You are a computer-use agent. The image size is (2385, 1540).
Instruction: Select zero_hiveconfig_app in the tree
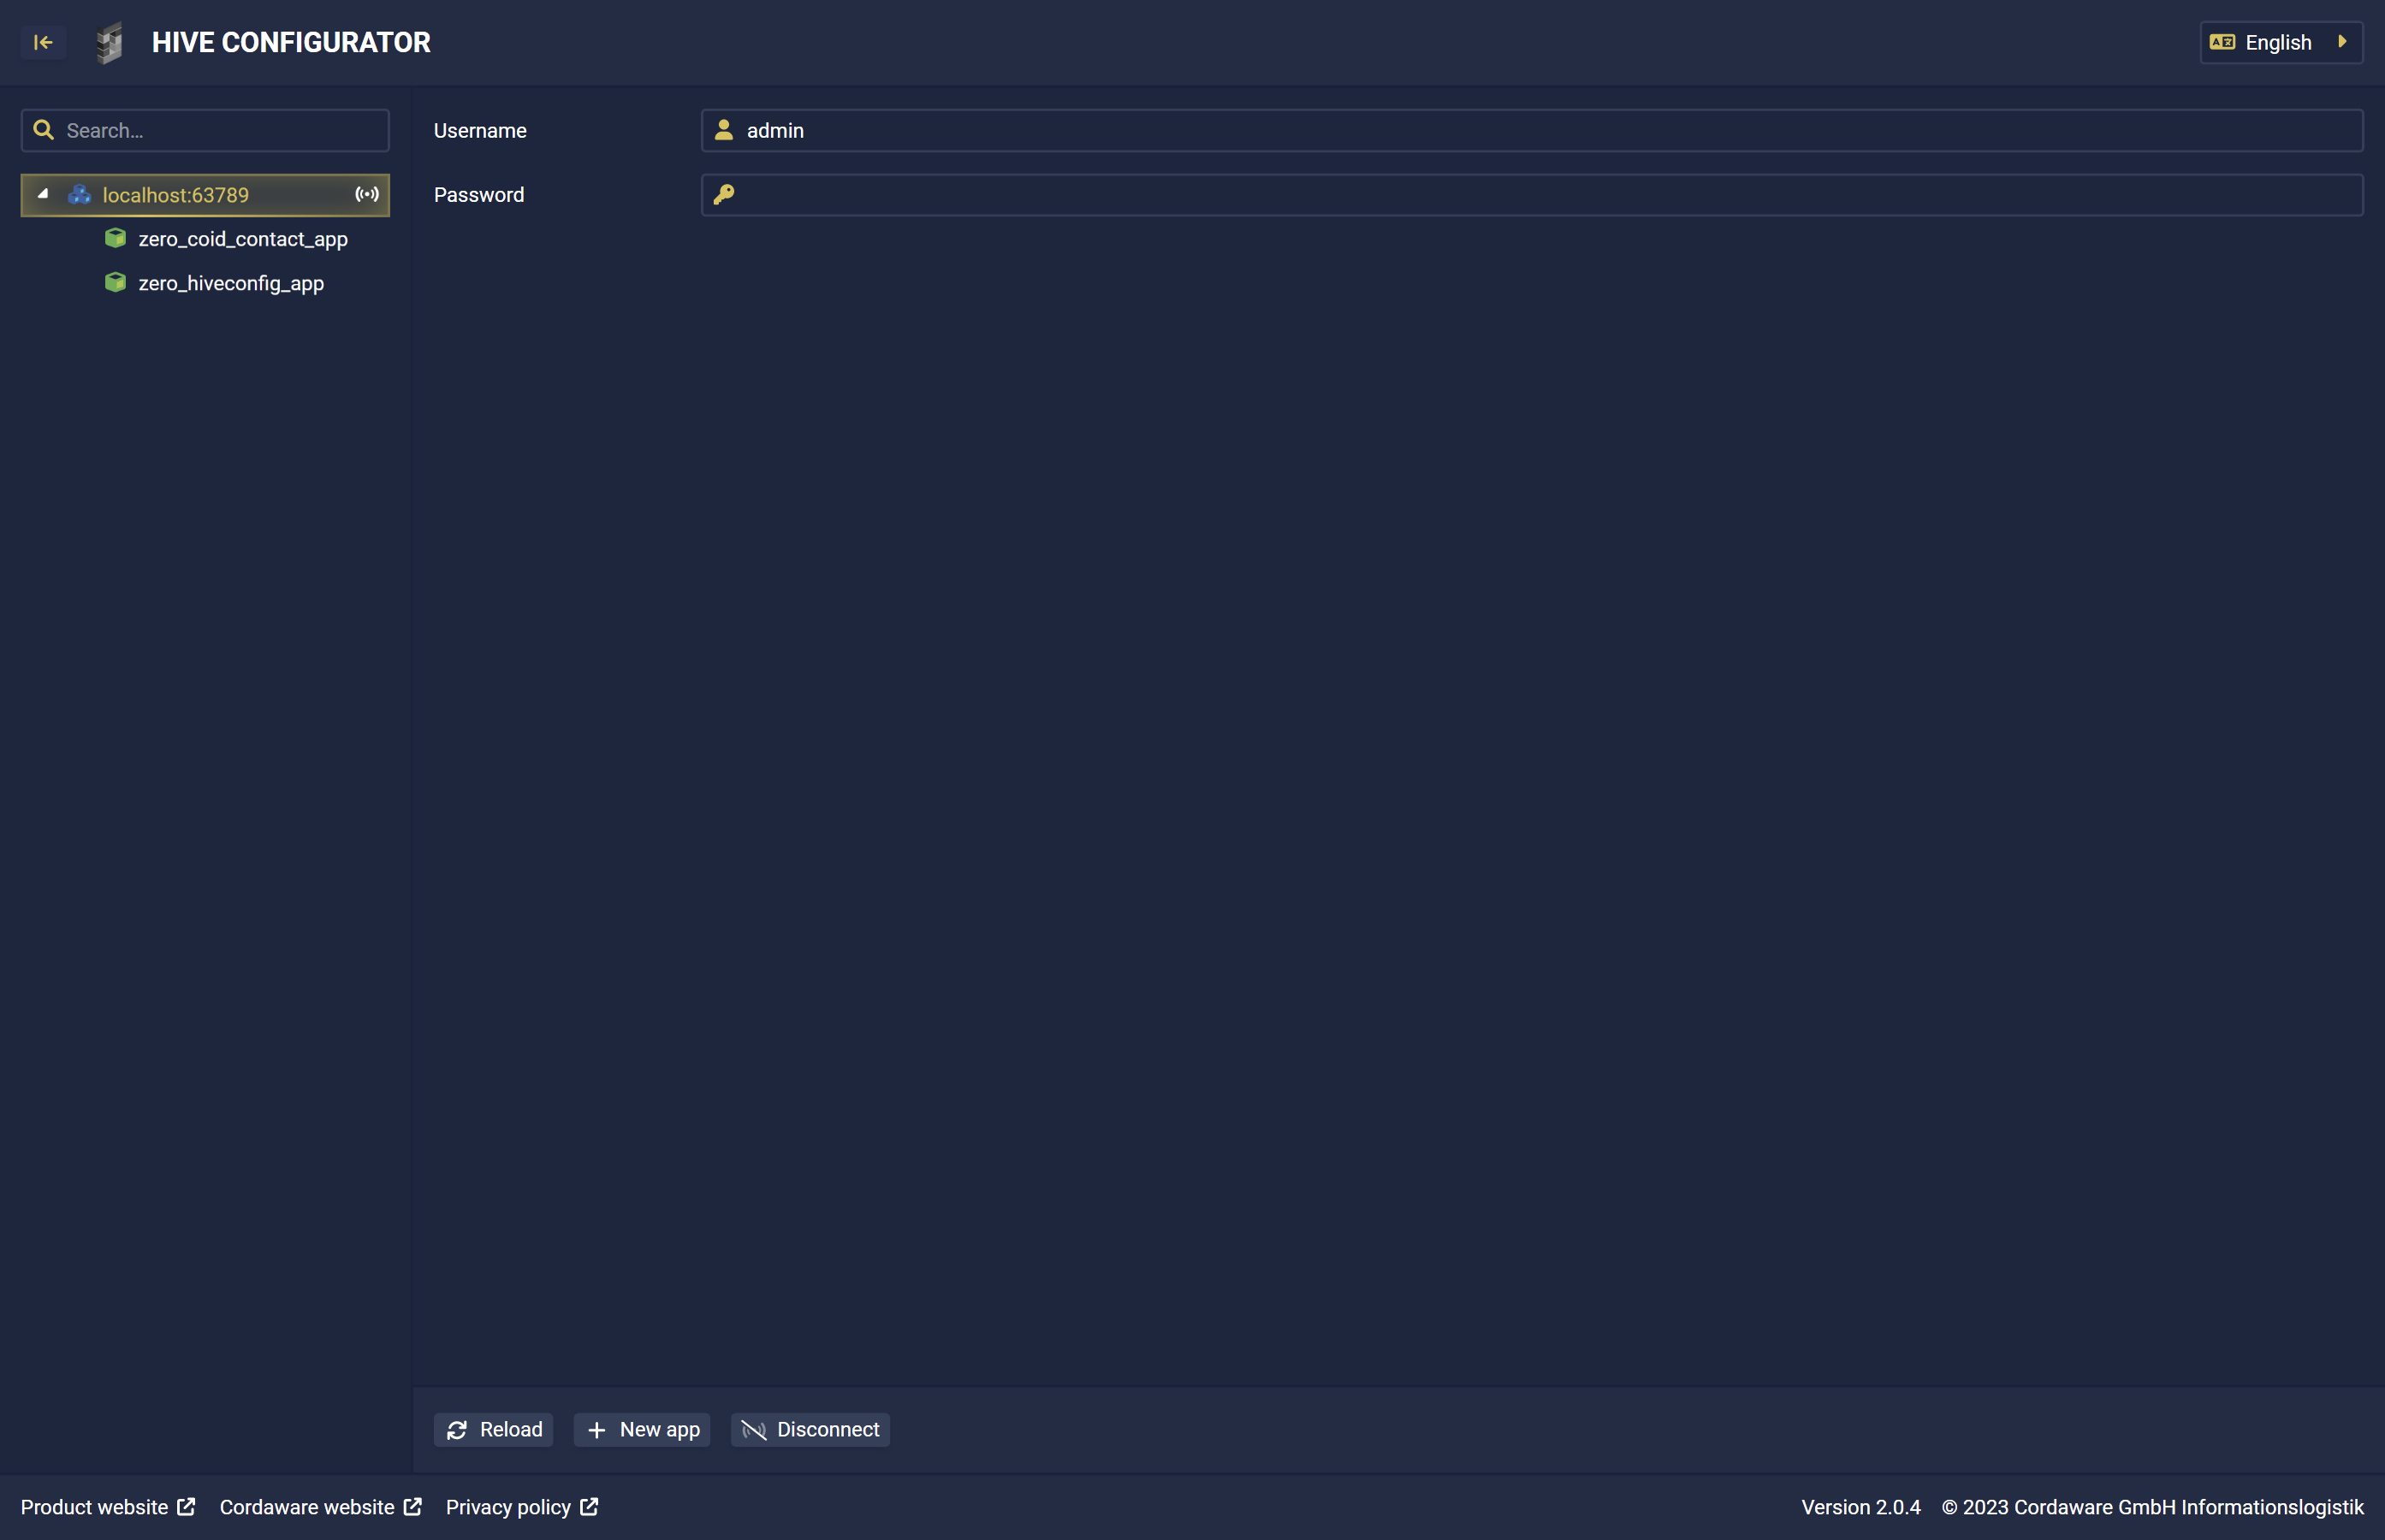click(229, 281)
